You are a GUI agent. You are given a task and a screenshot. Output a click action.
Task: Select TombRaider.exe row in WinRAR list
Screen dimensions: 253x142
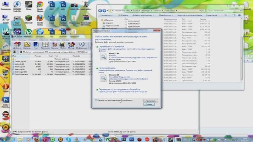coord(52,75)
